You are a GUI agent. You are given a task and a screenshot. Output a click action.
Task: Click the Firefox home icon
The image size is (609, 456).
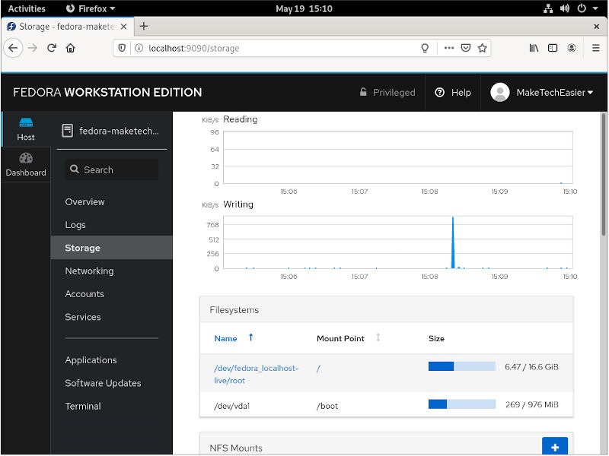pyautogui.click(x=71, y=48)
